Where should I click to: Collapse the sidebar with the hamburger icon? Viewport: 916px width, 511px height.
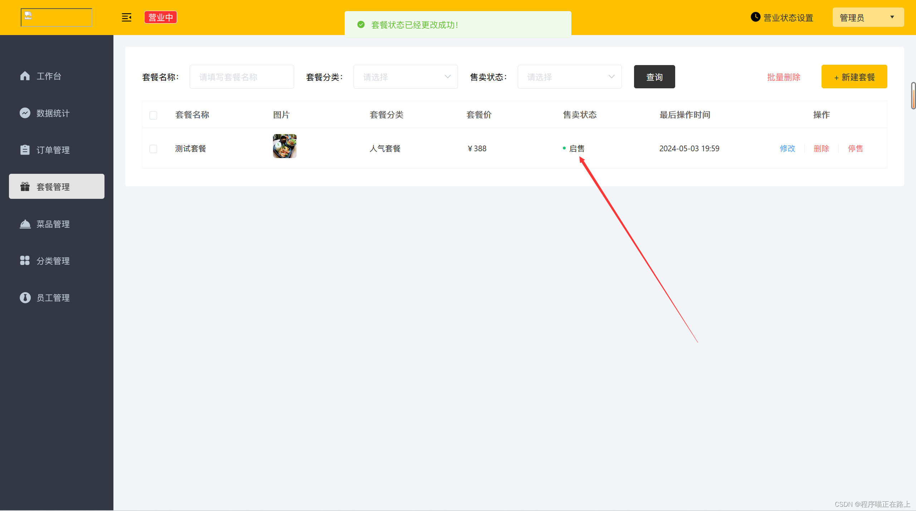pyautogui.click(x=126, y=17)
